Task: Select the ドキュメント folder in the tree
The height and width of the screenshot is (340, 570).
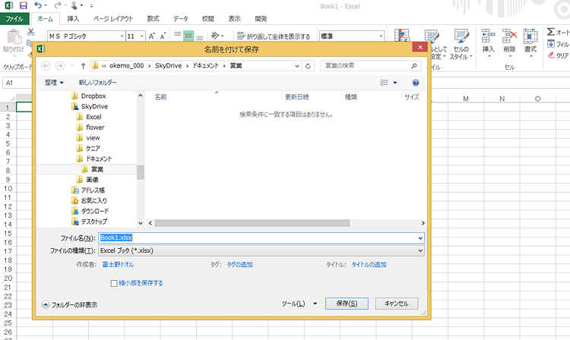Action: (x=99, y=159)
